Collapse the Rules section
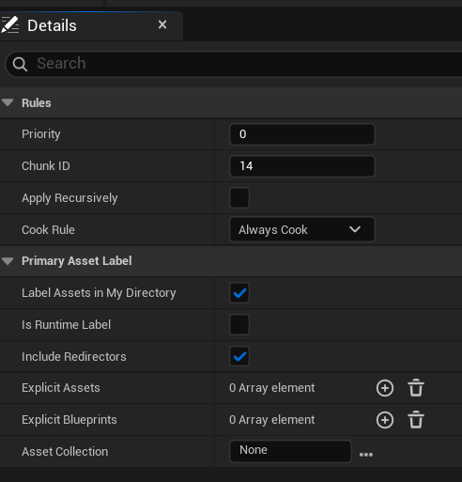462x482 pixels. 8,102
